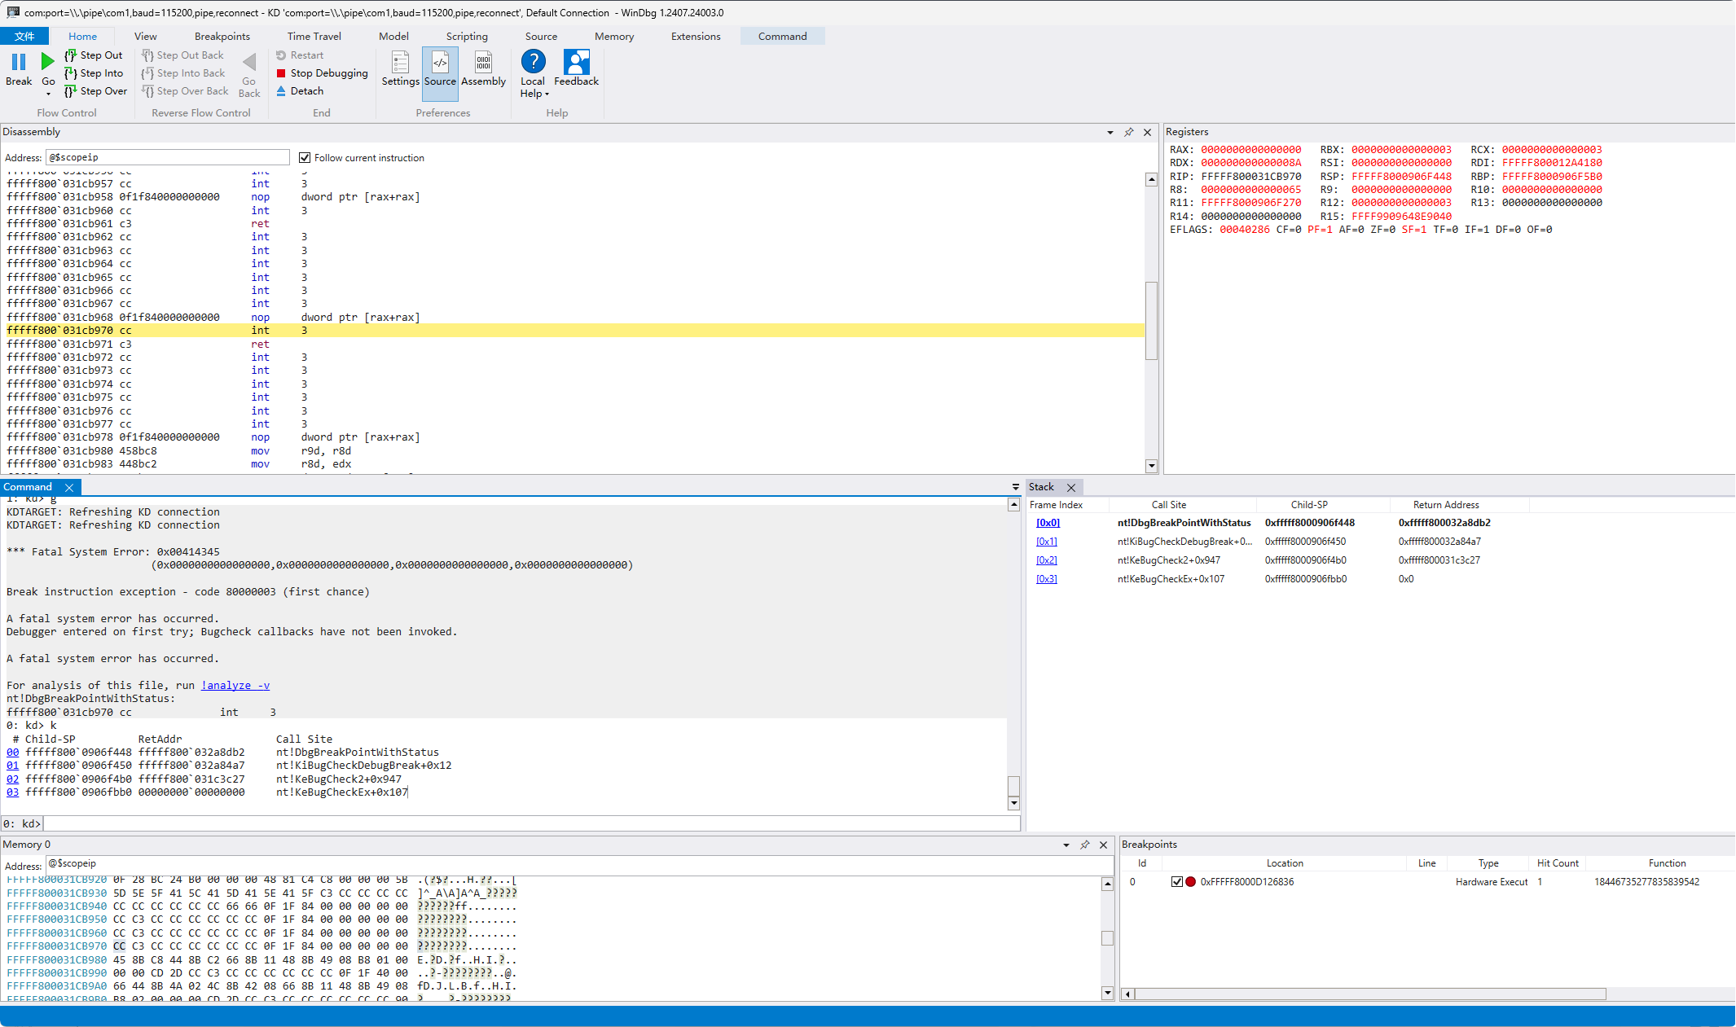Click the Detach icon
The image size is (1736, 1027).
(281, 91)
